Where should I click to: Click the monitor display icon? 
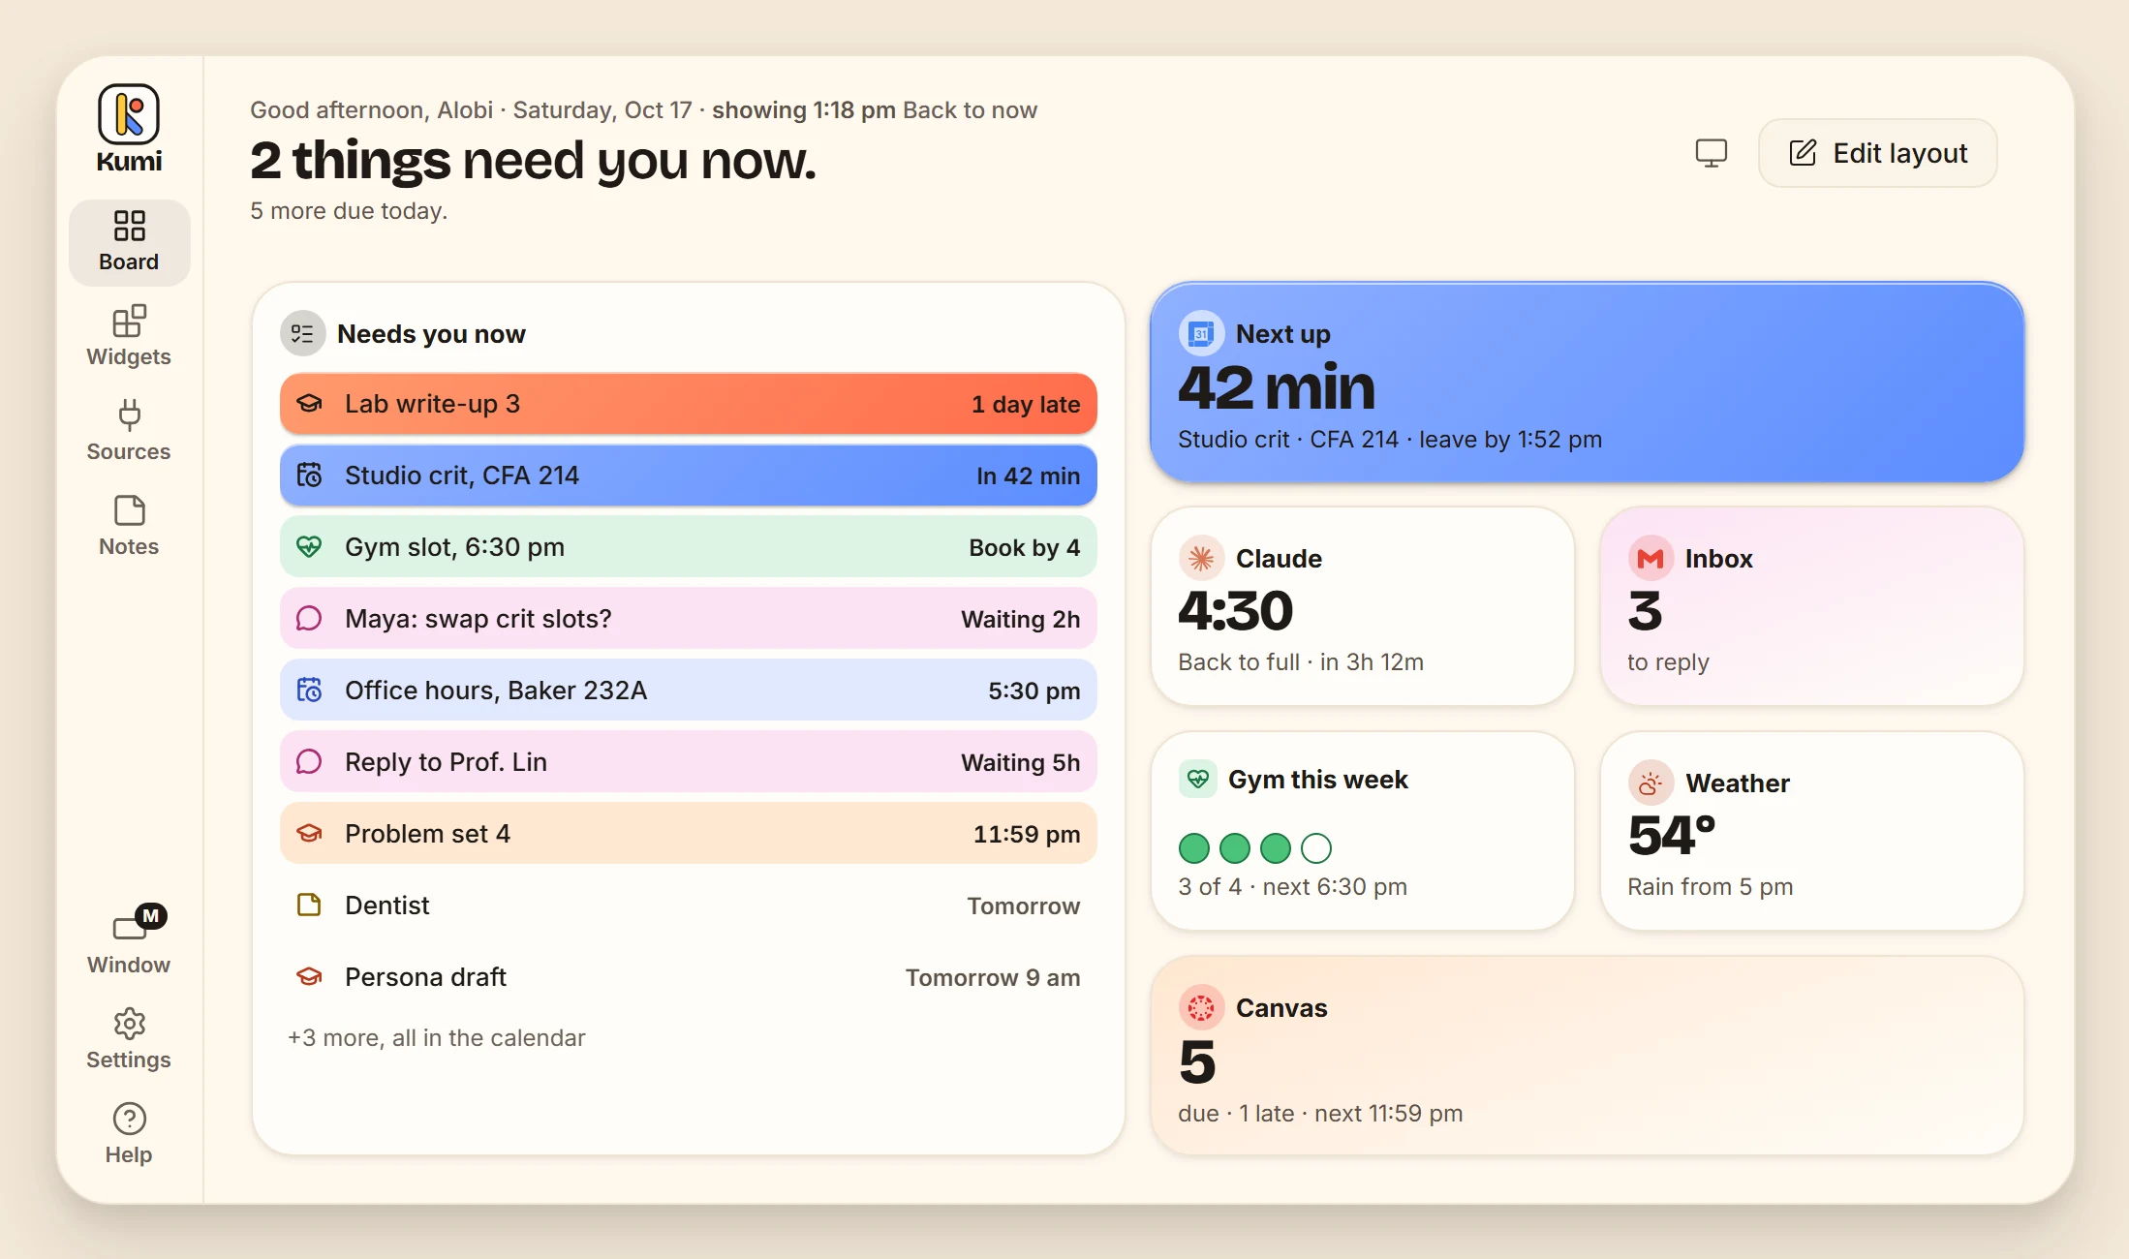click(x=1712, y=153)
